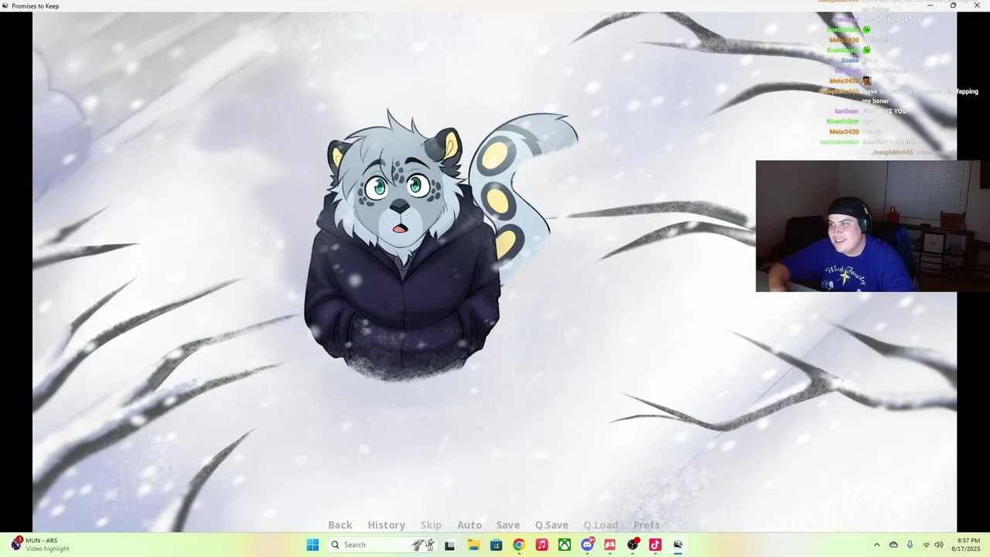The width and height of the screenshot is (990, 557).
Task: Click the Promises to Keep window title
Action: (x=35, y=5)
